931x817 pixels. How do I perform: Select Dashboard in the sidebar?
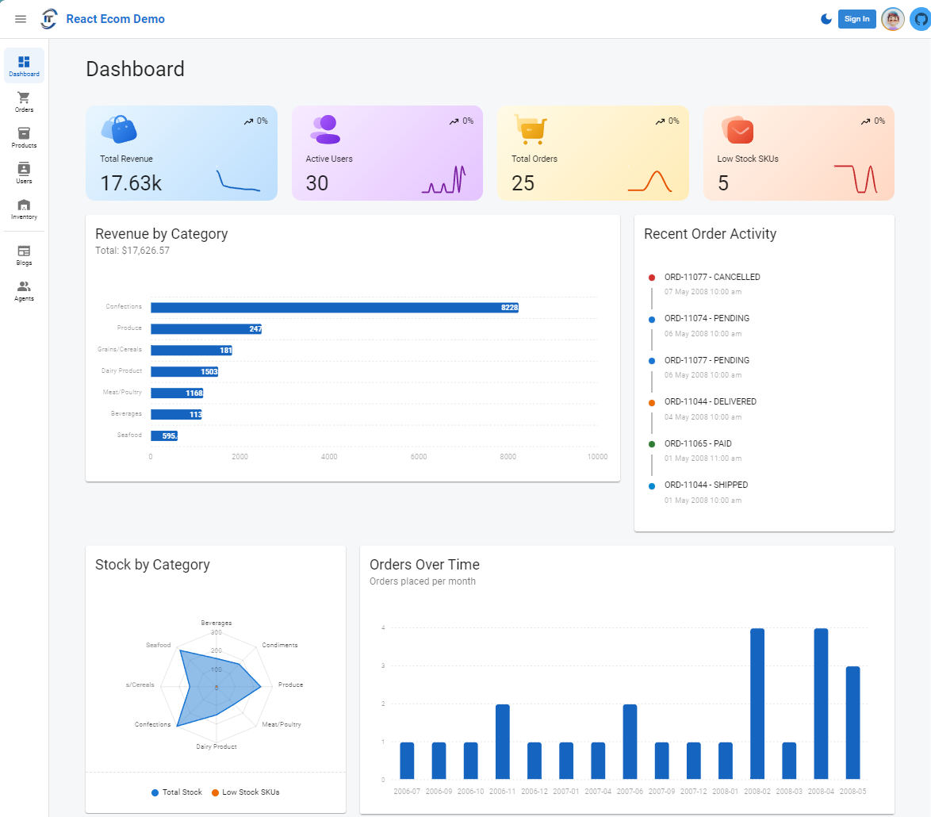(x=24, y=65)
